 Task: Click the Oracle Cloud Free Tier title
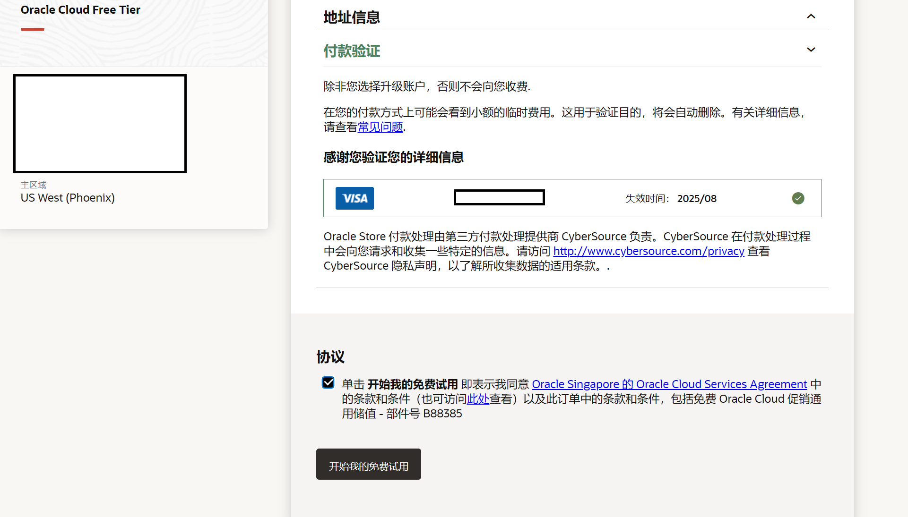coord(80,10)
